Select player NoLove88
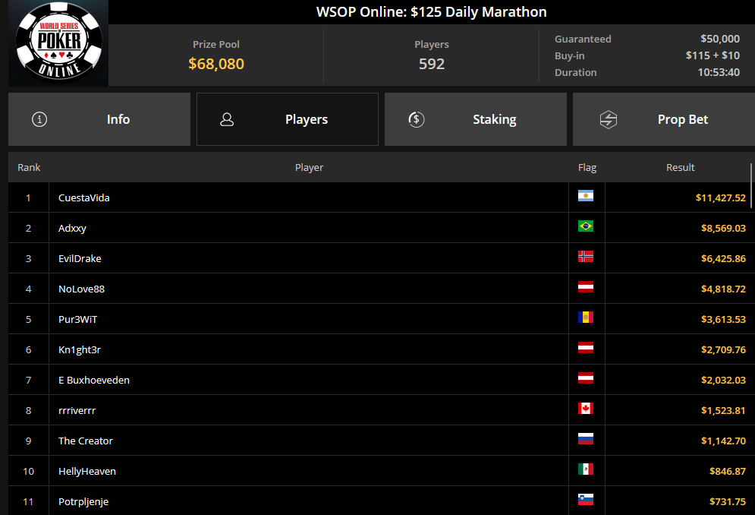The height and width of the screenshot is (515, 755). pyautogui.click(x=81, y=289)
